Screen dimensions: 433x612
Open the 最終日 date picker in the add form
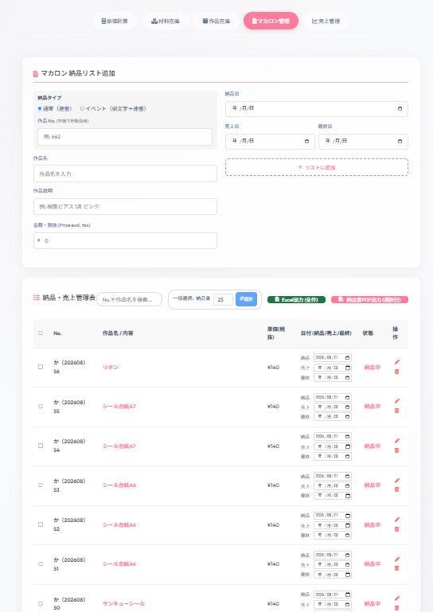pos(400,142)
